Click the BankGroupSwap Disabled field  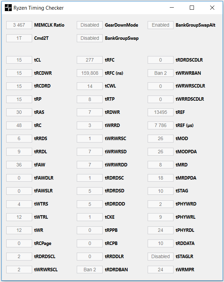tap(90, 38)
